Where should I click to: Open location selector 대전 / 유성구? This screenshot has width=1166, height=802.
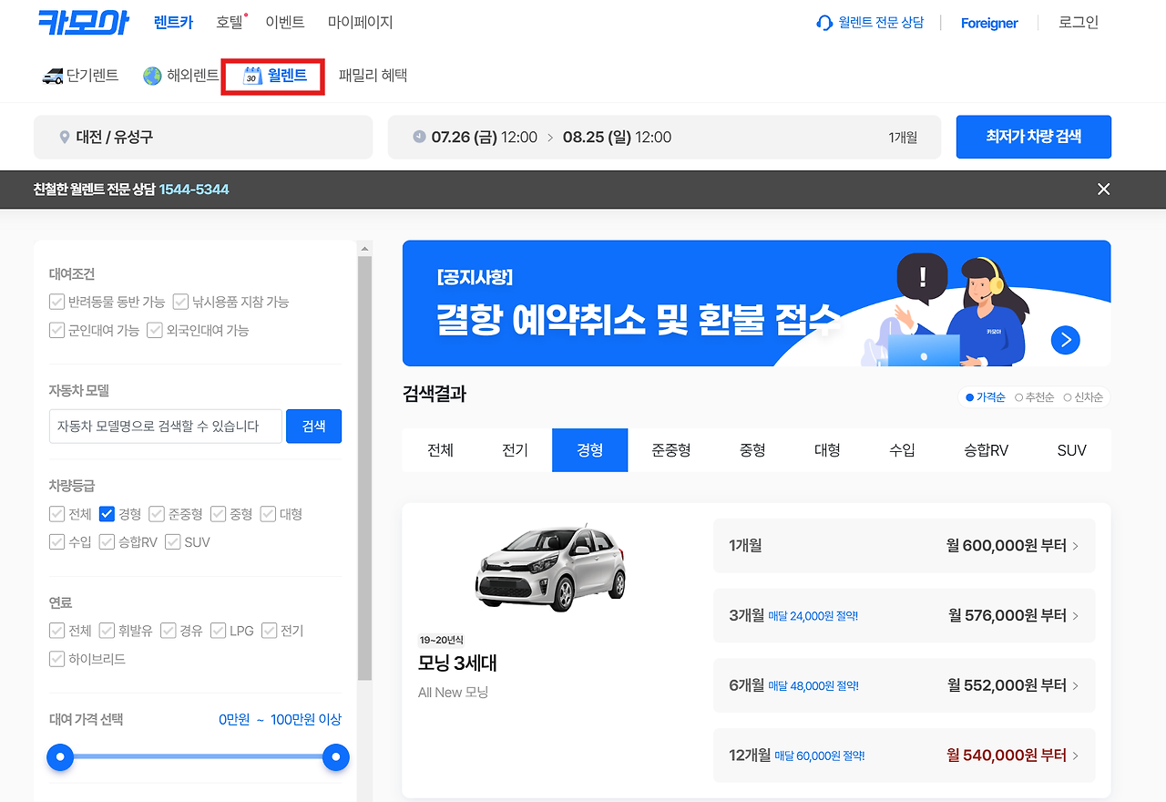coord(203,138)
